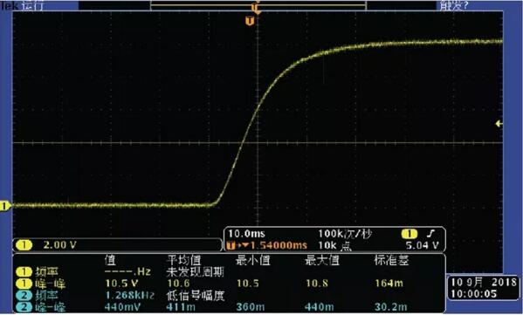This screenshot has height=315, width=523.
Task: Select the 1.54000ms trigger delay readout
Action: click(279, 246)
